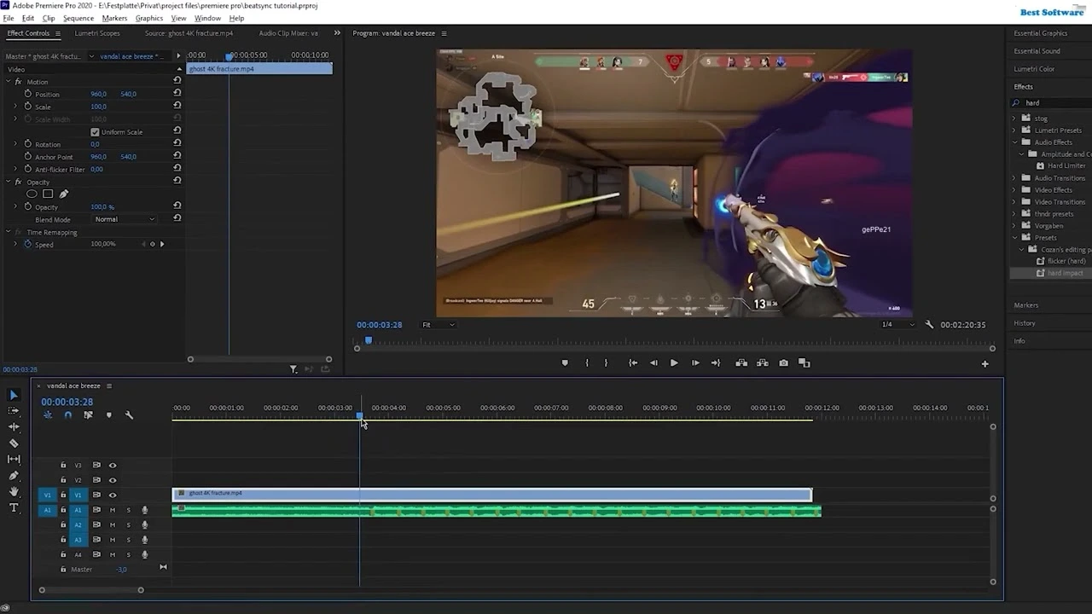Expand the Lumetri Presets folder
This screenshot has width=1092, height=614.
click(1014, 130)
